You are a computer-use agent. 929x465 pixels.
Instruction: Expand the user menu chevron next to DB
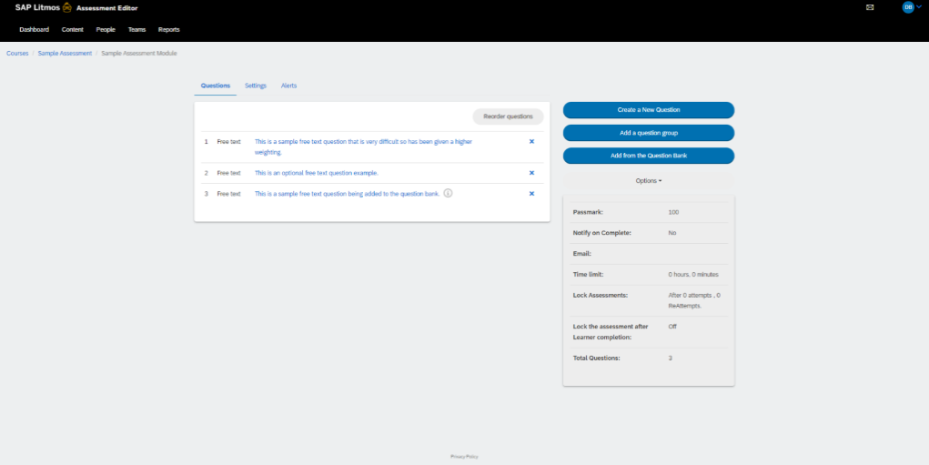[919, 7]
